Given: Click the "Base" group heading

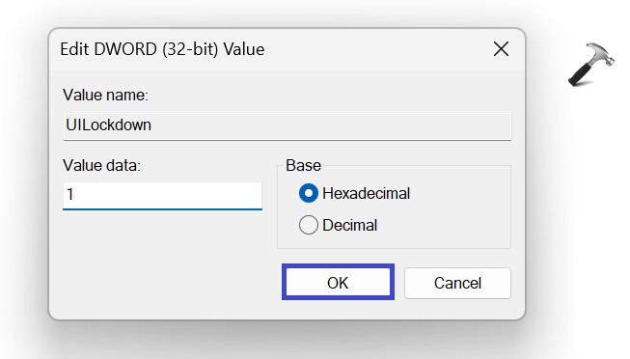Looking at the screenshot, I should click(303, 165).
